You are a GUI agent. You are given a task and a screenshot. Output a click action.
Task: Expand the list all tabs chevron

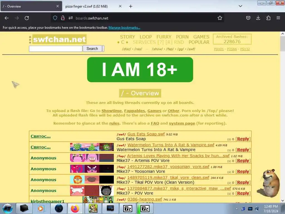(240, 6)
